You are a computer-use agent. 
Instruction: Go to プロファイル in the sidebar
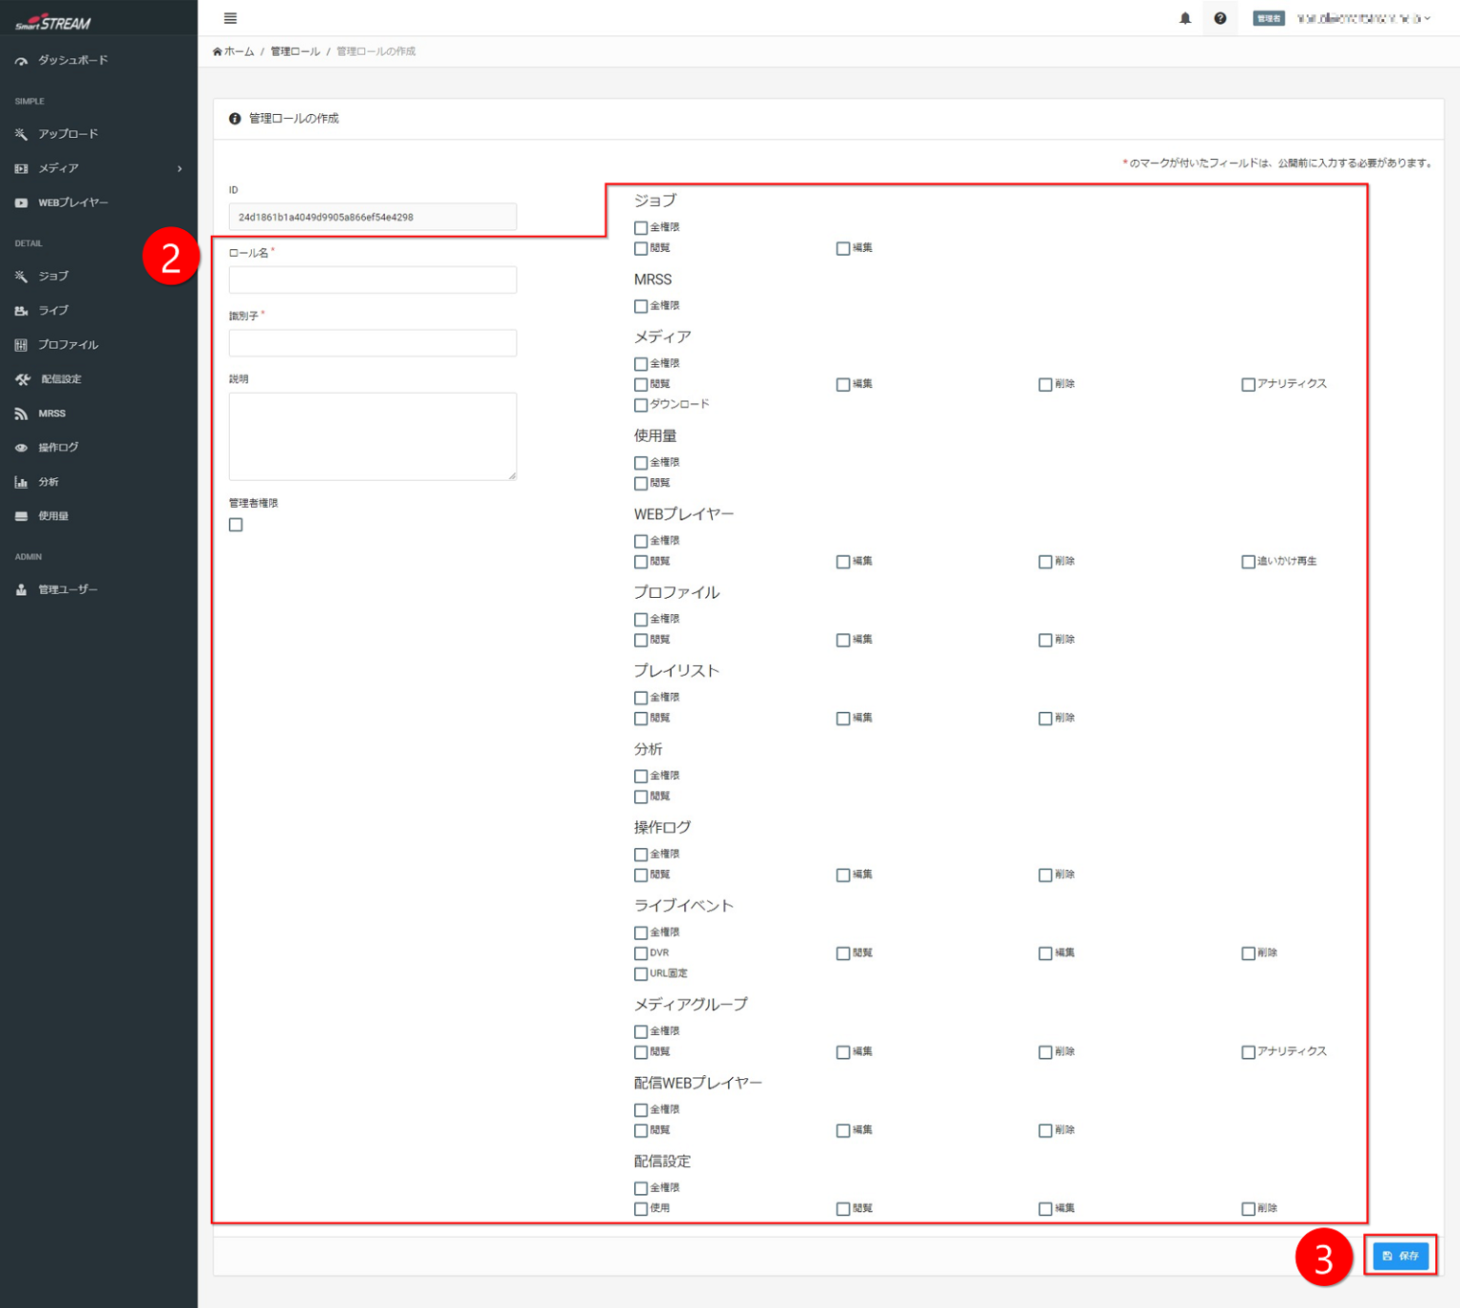point(67,345)
